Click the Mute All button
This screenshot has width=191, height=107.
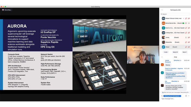coord(175,52)
